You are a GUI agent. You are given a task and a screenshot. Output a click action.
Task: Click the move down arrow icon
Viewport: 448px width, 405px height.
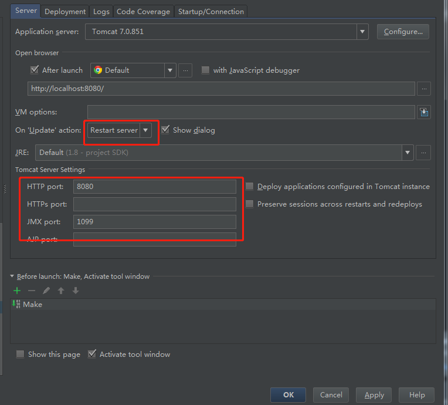tap(76, 291)
